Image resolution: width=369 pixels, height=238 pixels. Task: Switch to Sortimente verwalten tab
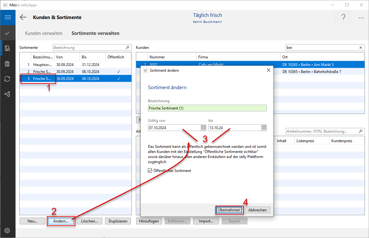coord(95,33)
